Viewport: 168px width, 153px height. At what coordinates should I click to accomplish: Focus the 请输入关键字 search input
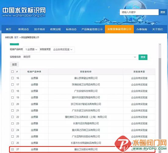coord(139,12)
